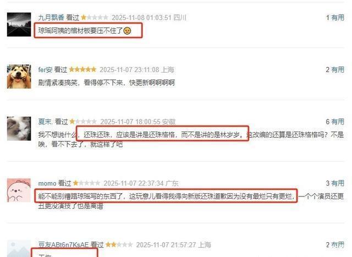Open 夏末's cat avatar
The height and width of the screenshot is (257, 352).
point(19,129)
